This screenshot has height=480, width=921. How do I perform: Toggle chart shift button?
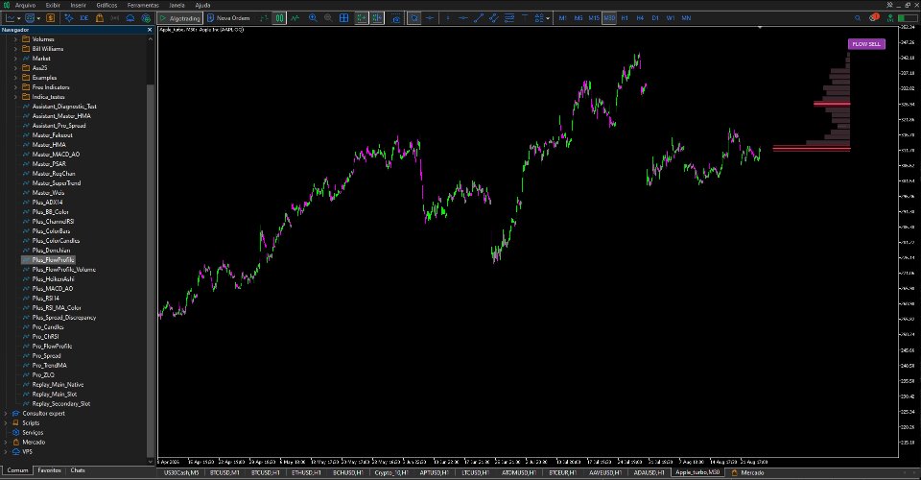tap(376, 18)
